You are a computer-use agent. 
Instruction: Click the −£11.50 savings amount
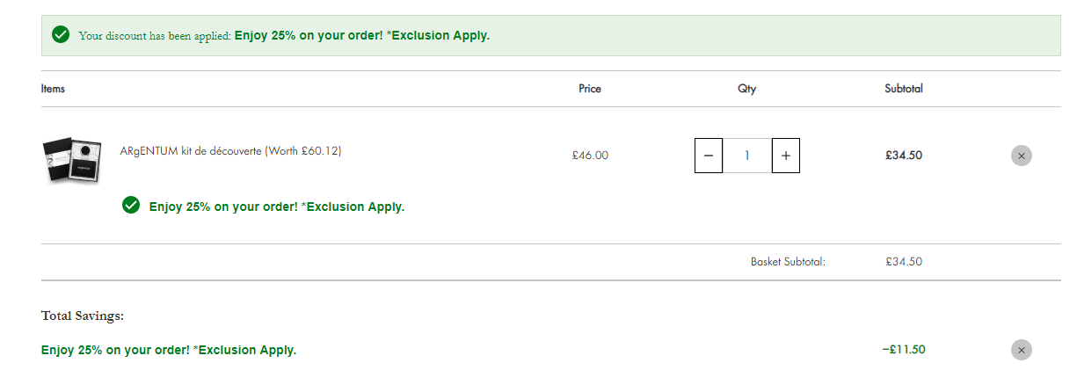(x=904, y=350)
